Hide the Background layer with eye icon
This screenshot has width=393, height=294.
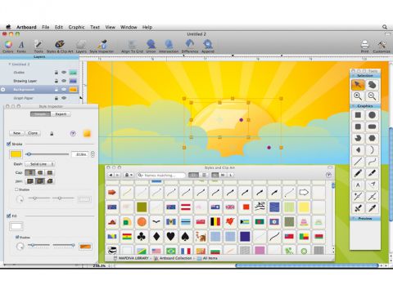64,89
